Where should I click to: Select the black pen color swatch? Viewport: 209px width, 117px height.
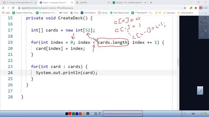[67, 114]
